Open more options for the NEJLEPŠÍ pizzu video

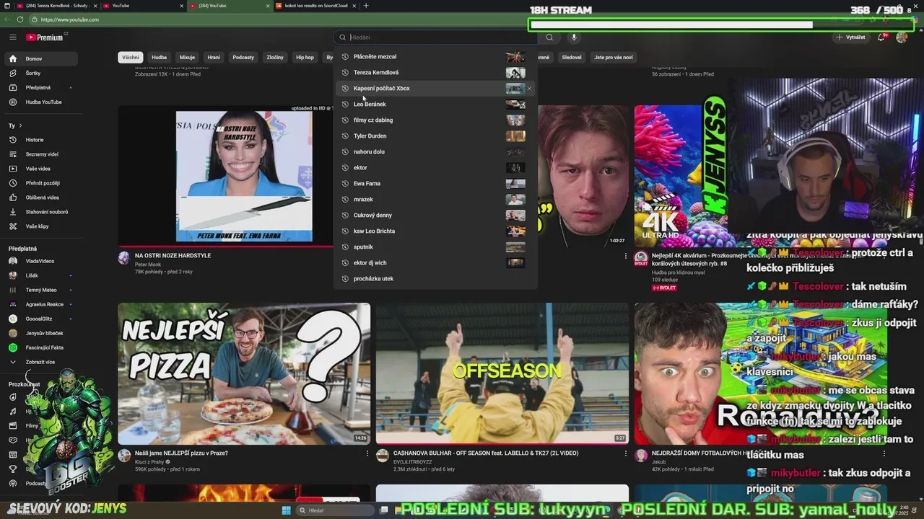point(367,453)
